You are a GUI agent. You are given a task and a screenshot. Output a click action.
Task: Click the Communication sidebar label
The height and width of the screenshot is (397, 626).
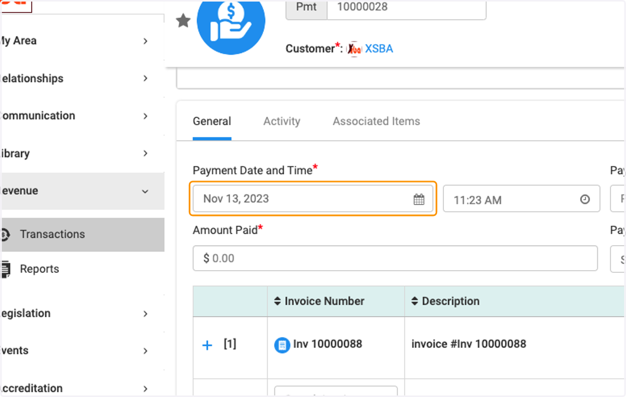pyautogui.click(x=37, y=116)
